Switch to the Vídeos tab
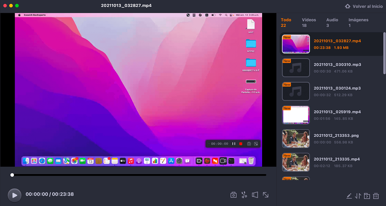Image resolution: width=386 pixels, height=206 pixels. [x=309, y=22]
